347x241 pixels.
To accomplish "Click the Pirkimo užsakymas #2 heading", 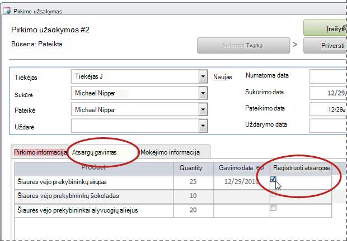I will click(x=50, y=30).
